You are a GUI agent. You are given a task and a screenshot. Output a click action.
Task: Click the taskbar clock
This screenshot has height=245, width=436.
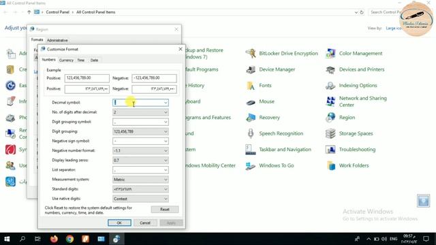(409, 239)
